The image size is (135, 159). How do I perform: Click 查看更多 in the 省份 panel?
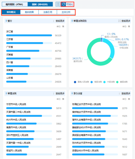pos(60,21)
